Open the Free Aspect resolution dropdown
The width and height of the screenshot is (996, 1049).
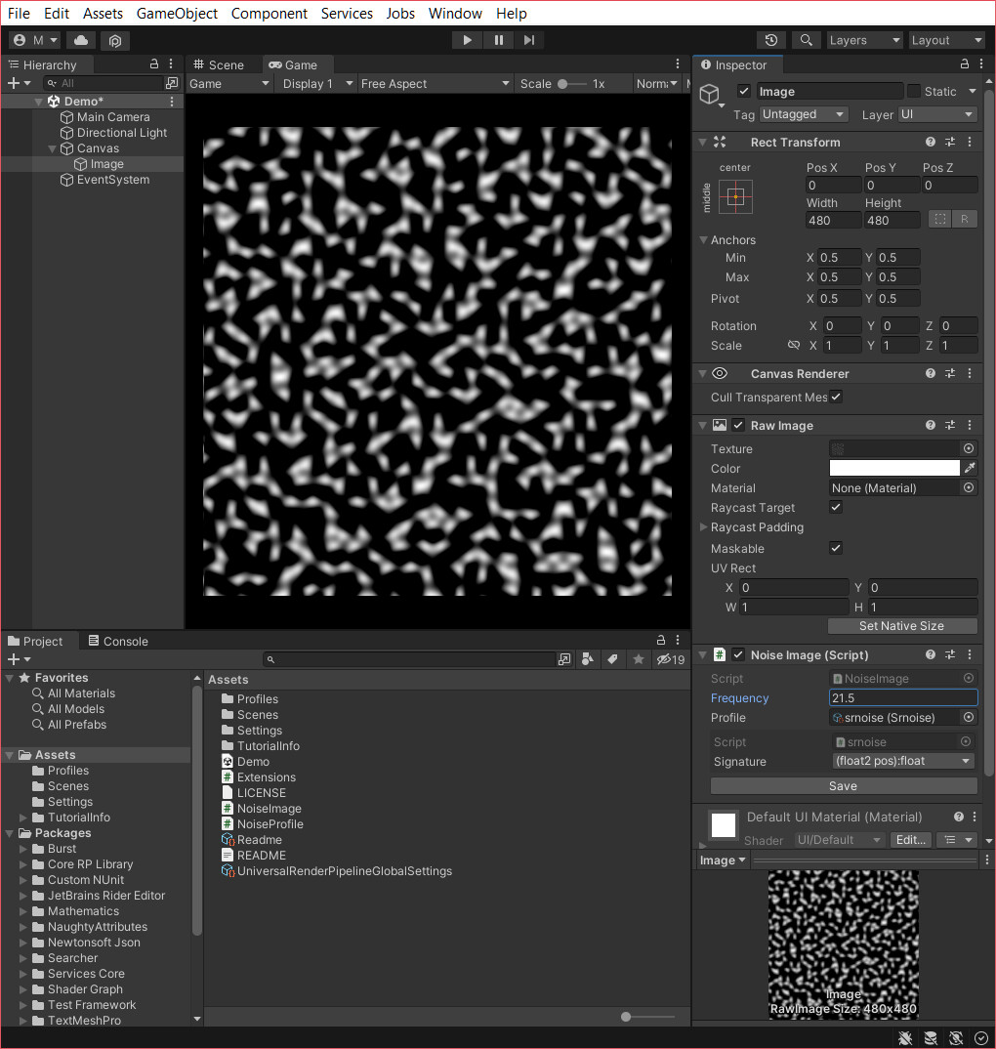[x=435, y=83]
